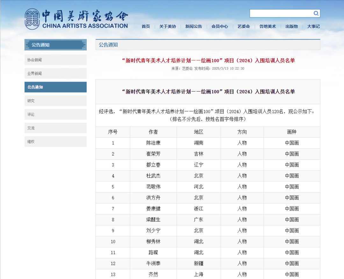Open the 出版物 navigation item
Screen dimensions: 344x279
[291, 27]
